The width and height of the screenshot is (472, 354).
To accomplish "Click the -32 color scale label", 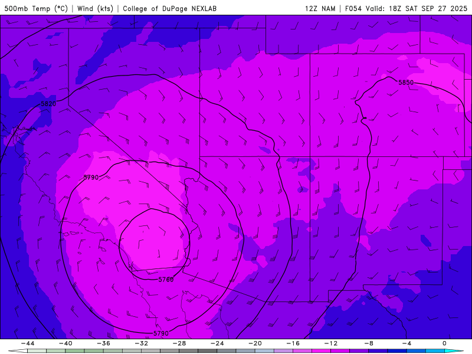I will point(142,343).
